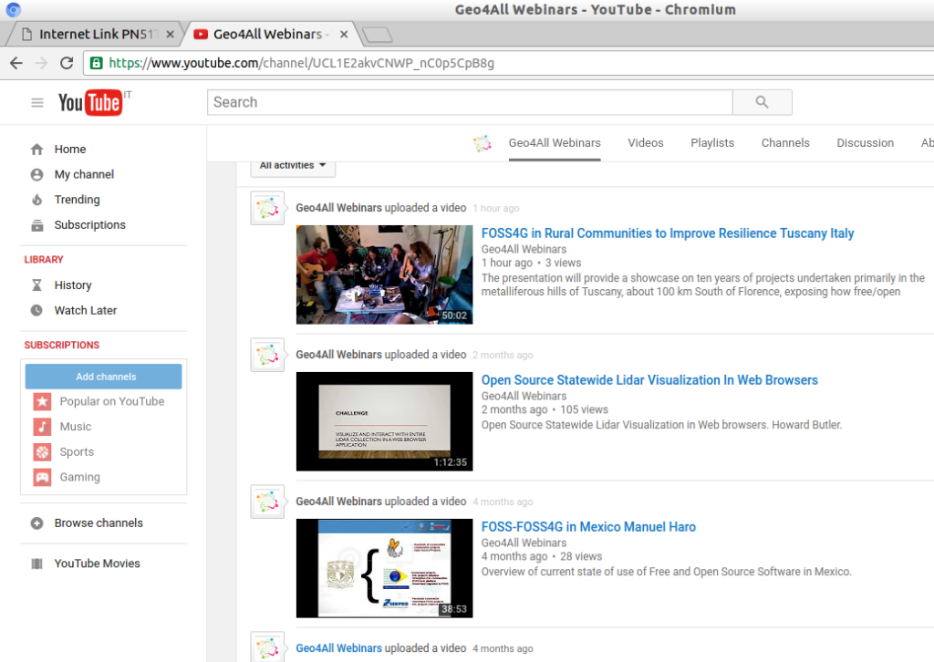The width and height of the screenshot is (934, 662).
Task: Switch to the Internet Link PN51 browser tab
Action: point(93,35)
